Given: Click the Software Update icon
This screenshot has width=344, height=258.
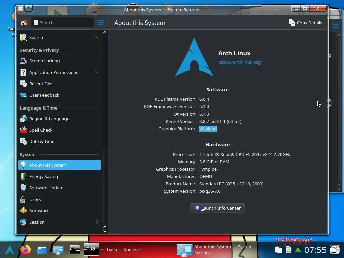Looking at the screenshot, I should coord(23,188).
